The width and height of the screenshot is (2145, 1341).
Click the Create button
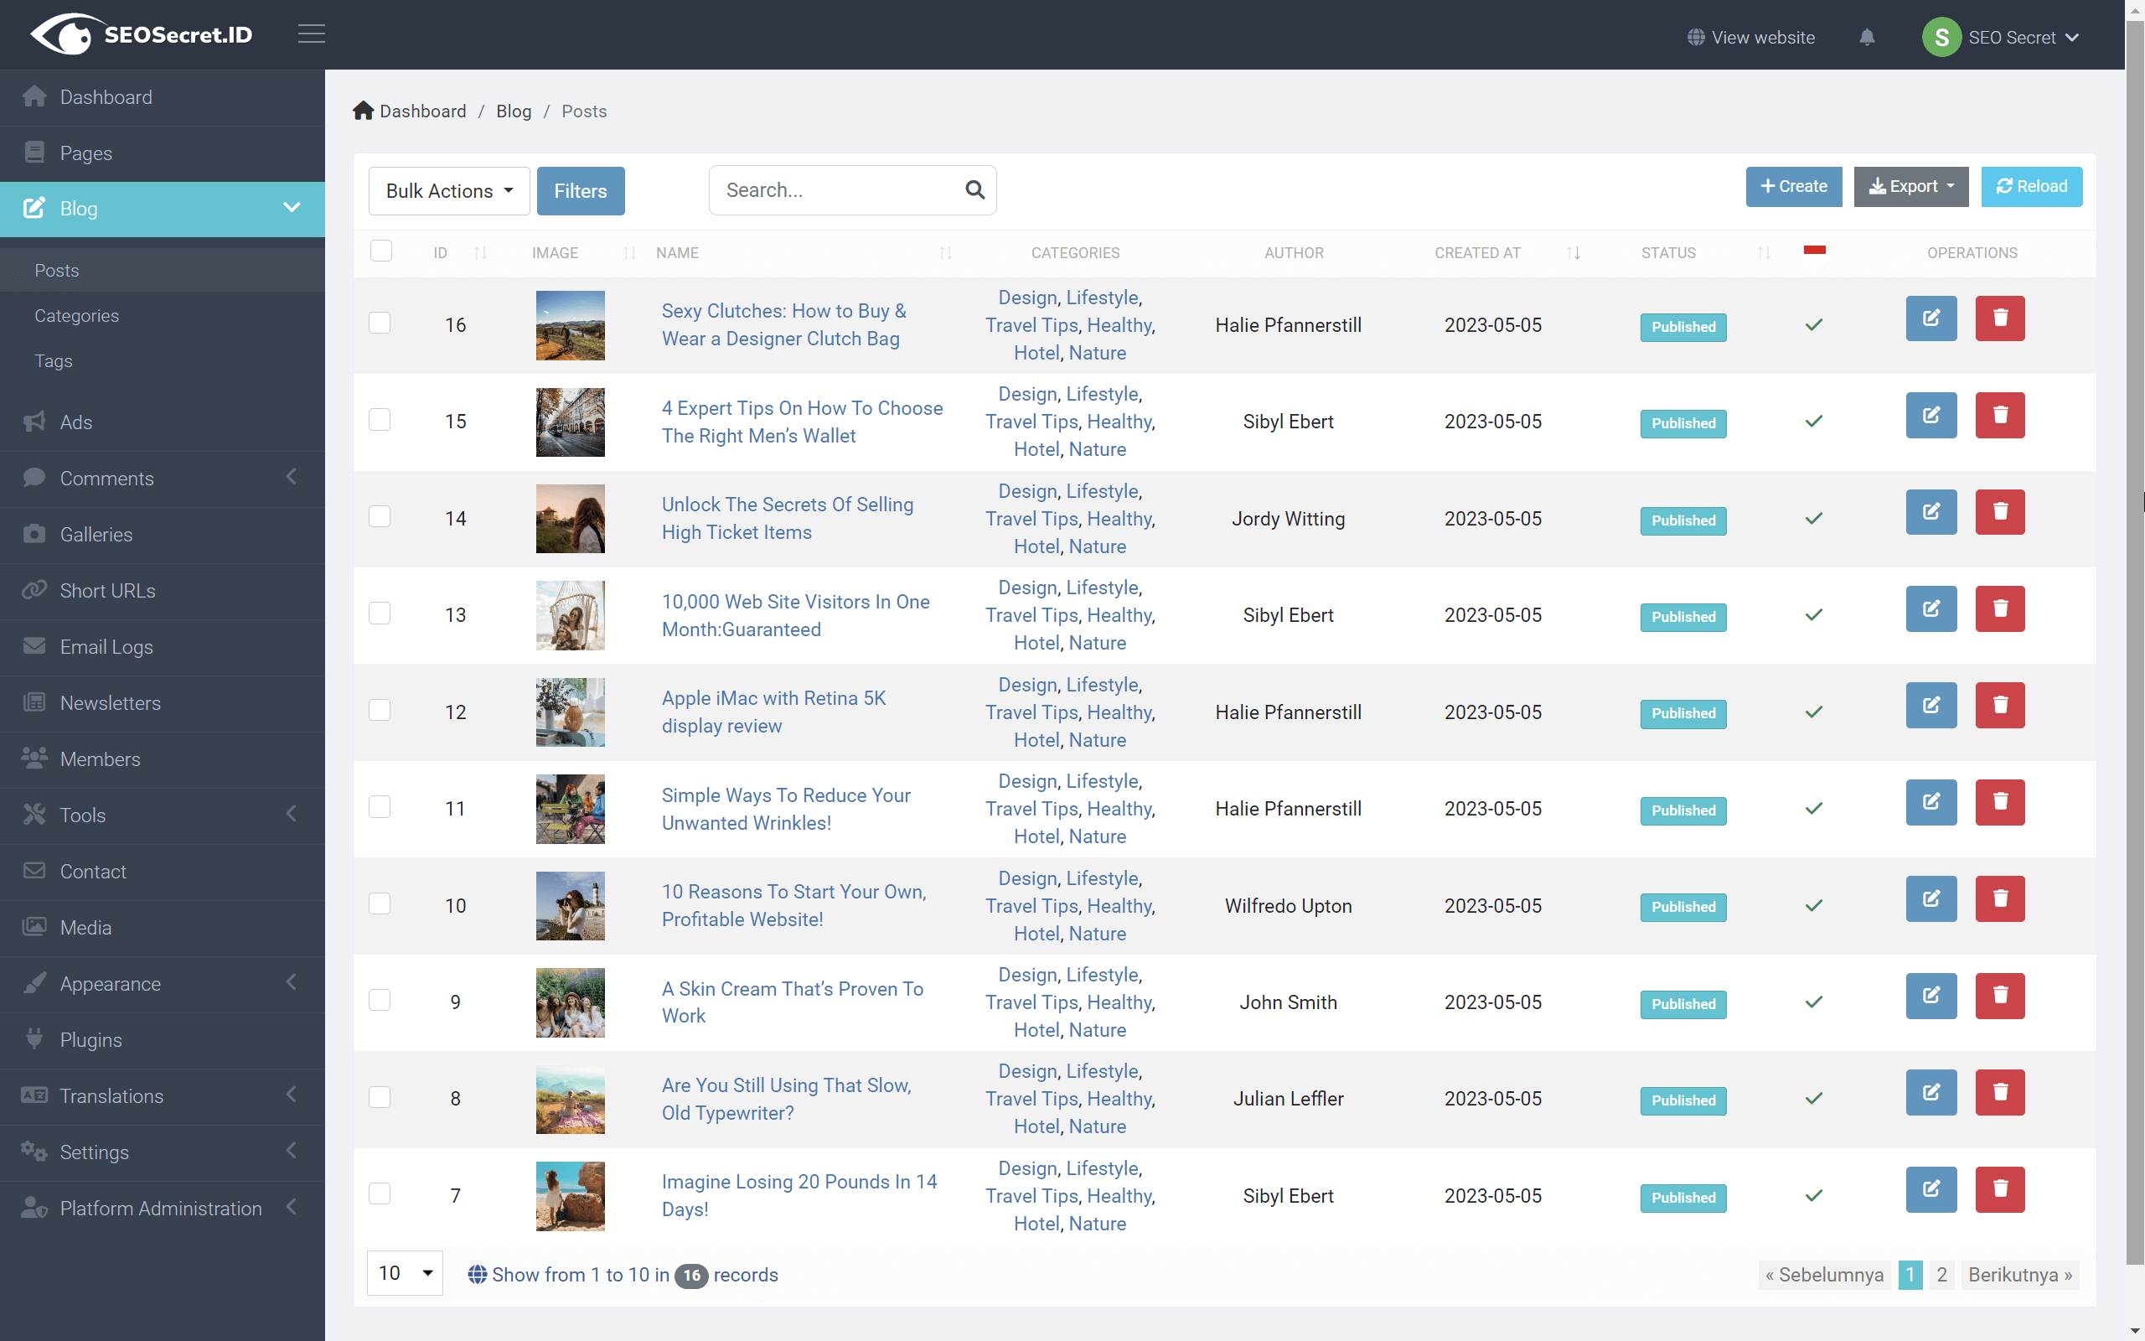[1793, 186]
